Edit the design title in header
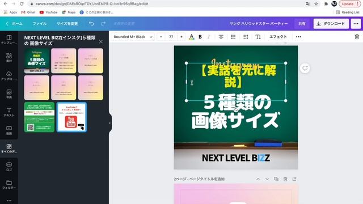Viewport: 363px width, 204px height. [259, 24]
